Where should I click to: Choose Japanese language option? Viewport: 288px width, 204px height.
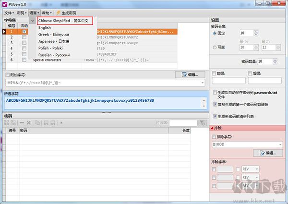tap(54, 41)
